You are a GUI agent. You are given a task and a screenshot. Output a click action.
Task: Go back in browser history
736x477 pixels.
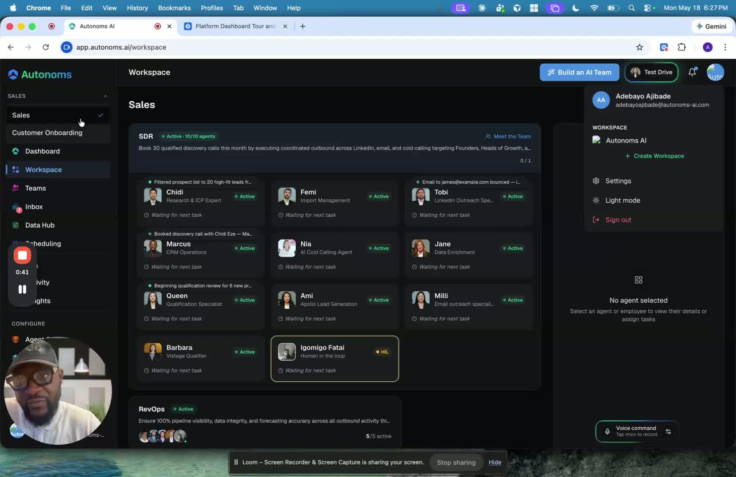(11, 47)
